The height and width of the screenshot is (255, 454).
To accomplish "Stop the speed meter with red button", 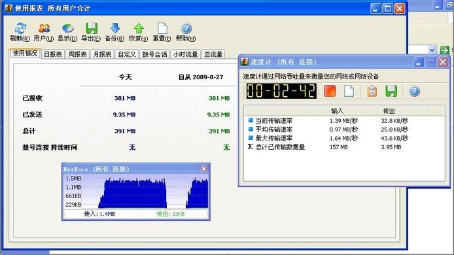I will (330, 91).
